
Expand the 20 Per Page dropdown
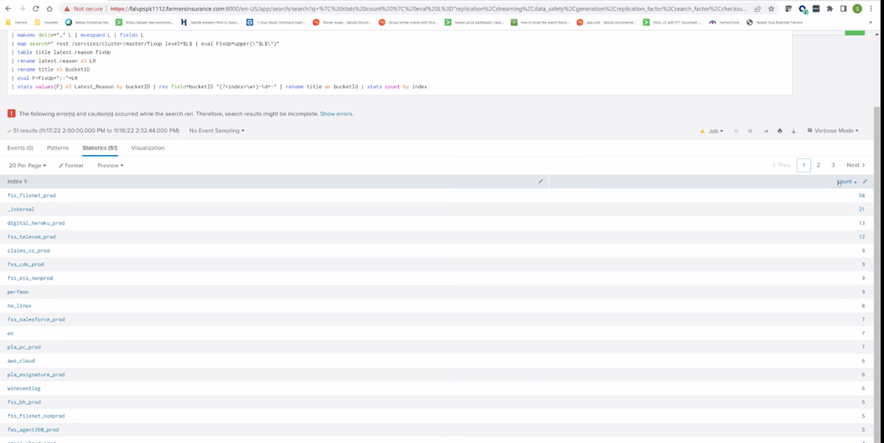point(27,165)
